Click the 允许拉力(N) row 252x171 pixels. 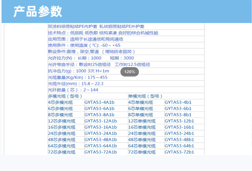tap(91, 58)
